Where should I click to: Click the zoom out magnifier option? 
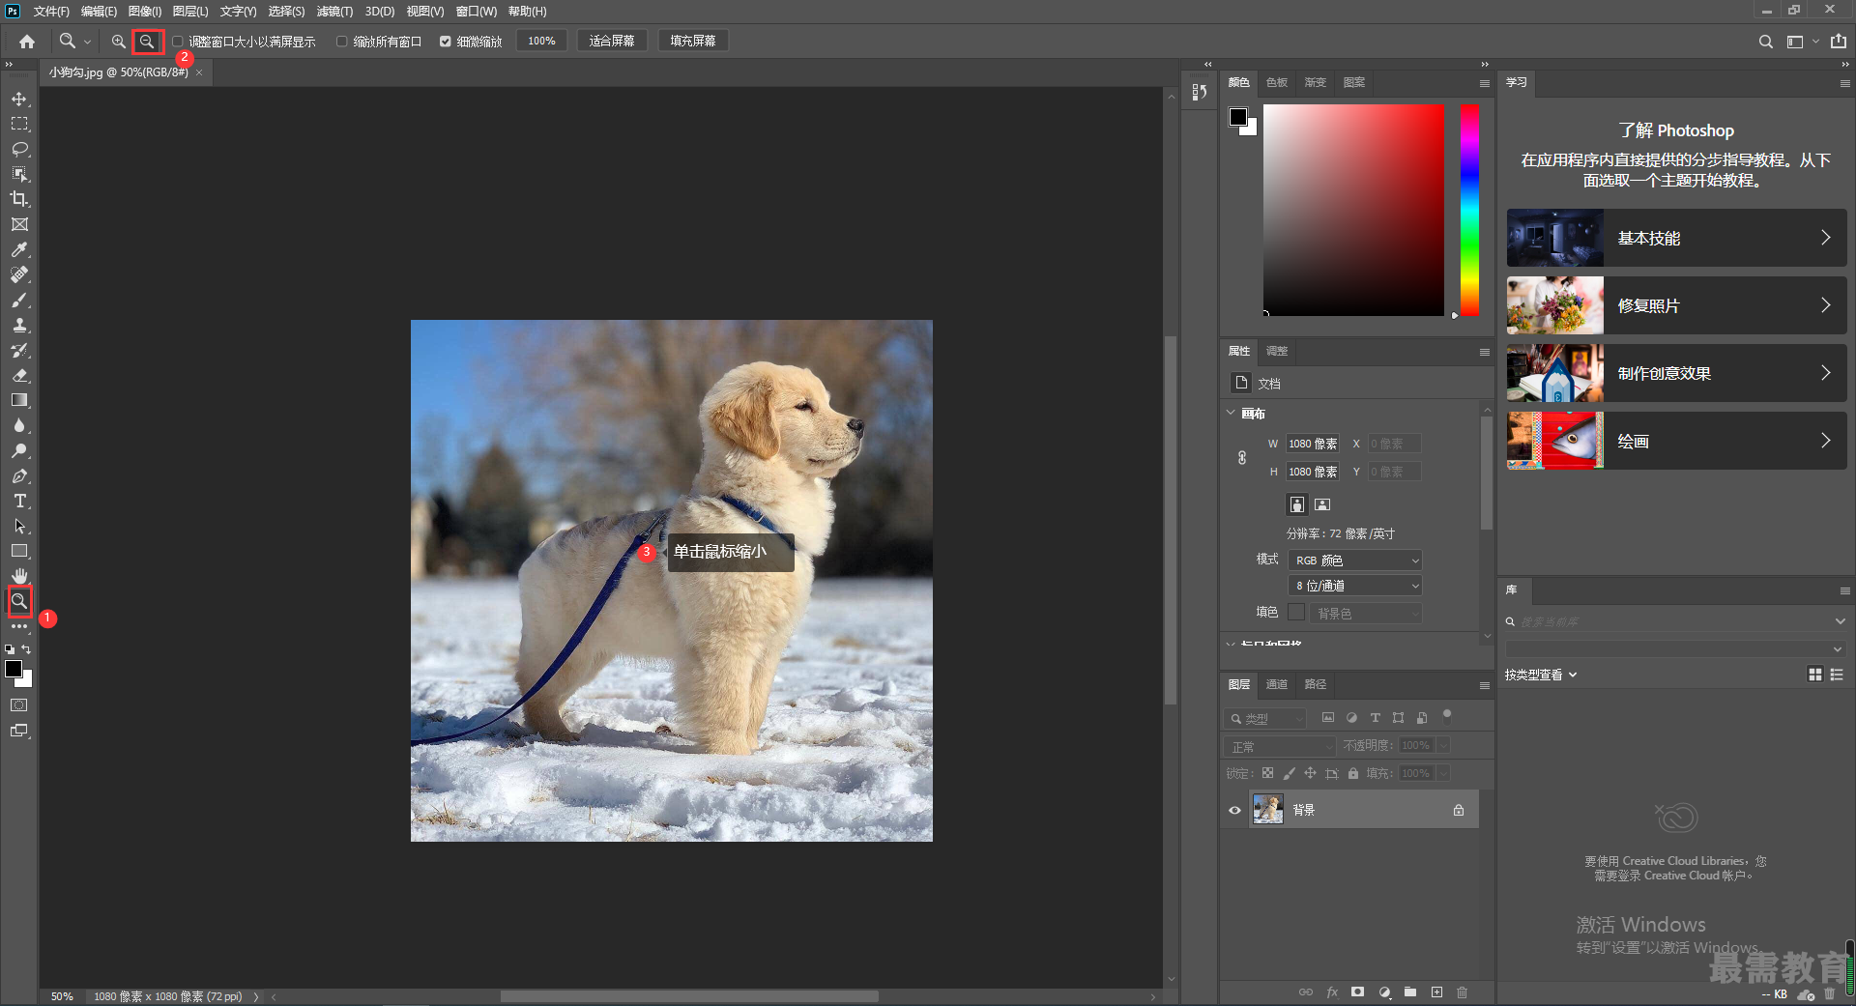point(147,42)
